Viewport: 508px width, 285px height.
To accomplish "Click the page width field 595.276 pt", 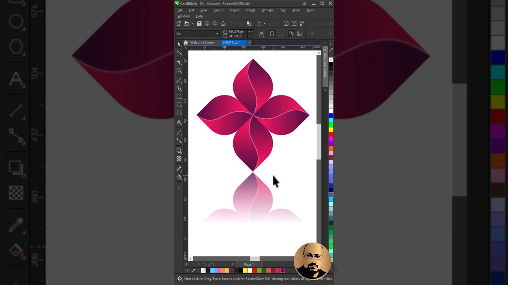I will (x=236, y=32).
